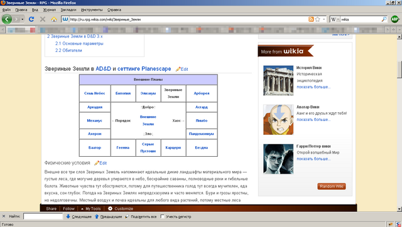Open the Файл menu
Viewport: 402px width, 227px height.
click(x=6, y=10)
